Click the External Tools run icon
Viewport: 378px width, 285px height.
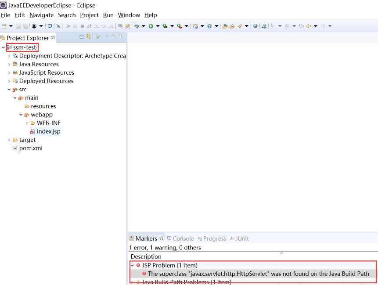180,26
